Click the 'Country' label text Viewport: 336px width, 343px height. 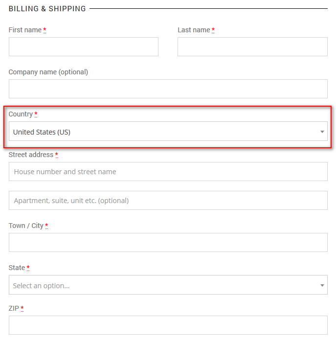point(21,114)
